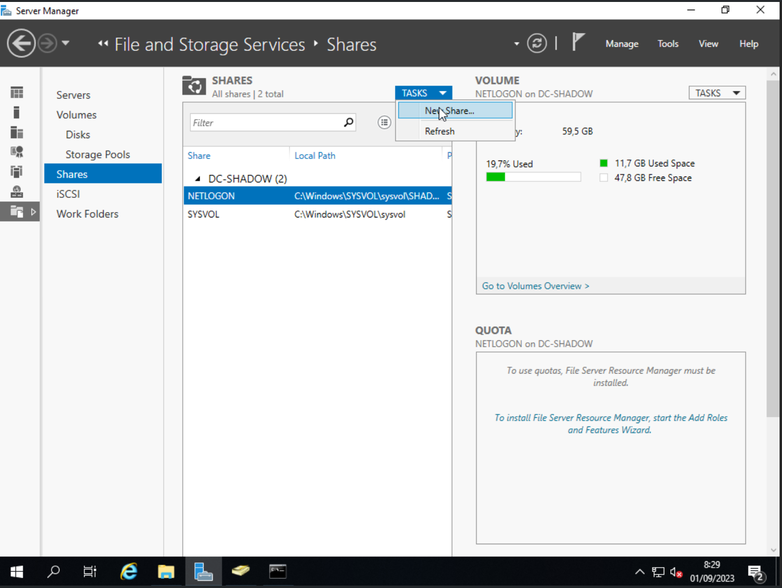Follow the Go to Volumes Overview link
This screenshot has height=588, width=782.
coord(535,286)
